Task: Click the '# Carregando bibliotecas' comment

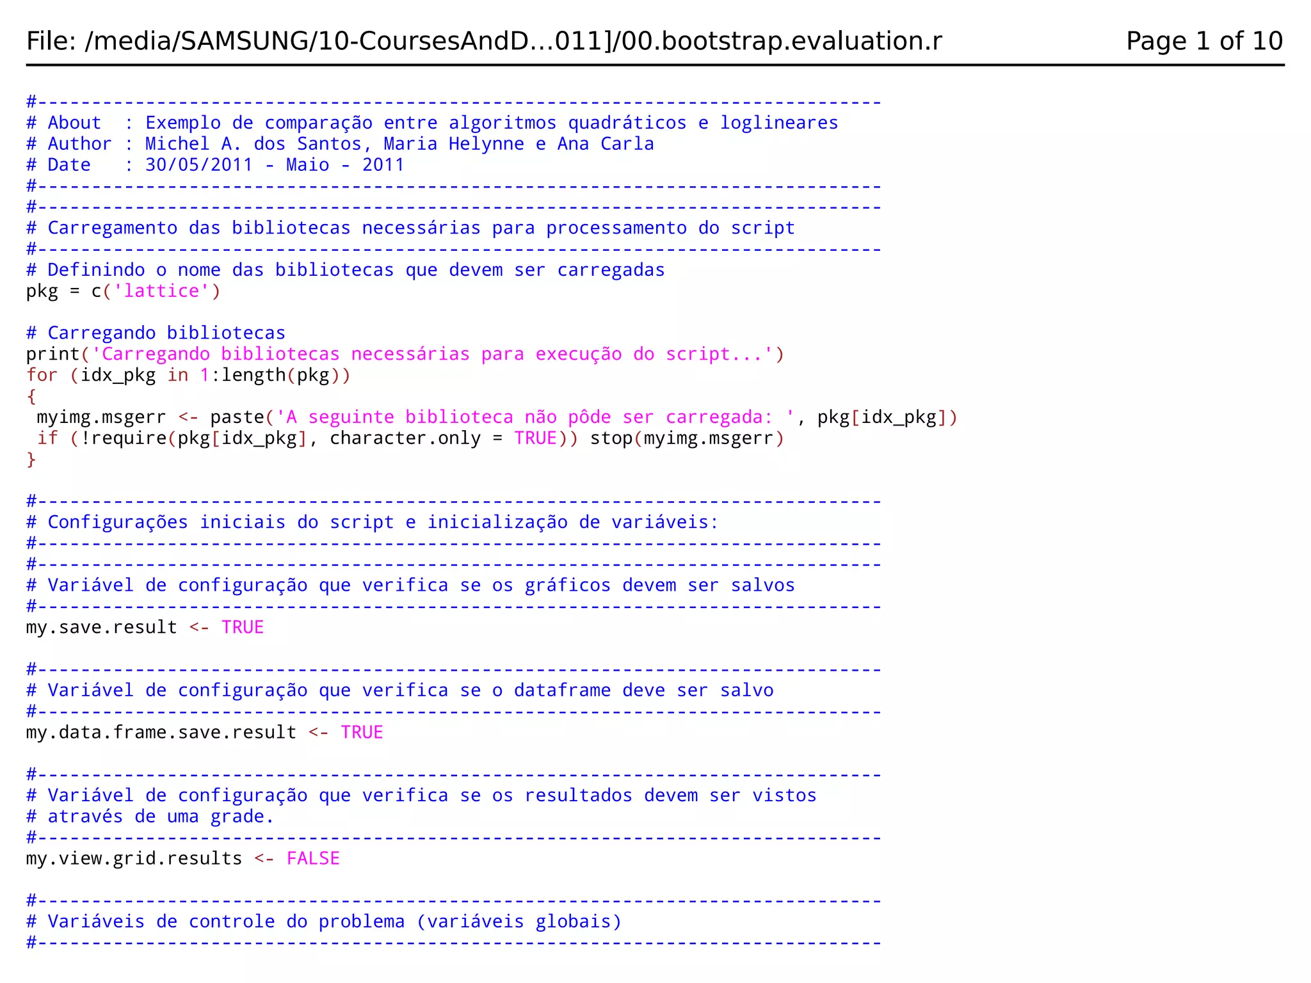Action: click(x=156, y=333)
